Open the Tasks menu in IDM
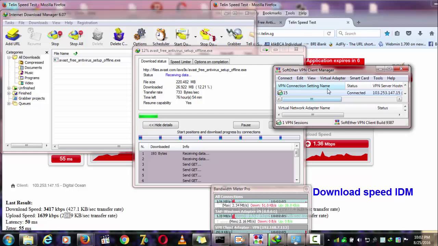The width and height of the screenshot is (438, 246). click(x=10, y=23)
